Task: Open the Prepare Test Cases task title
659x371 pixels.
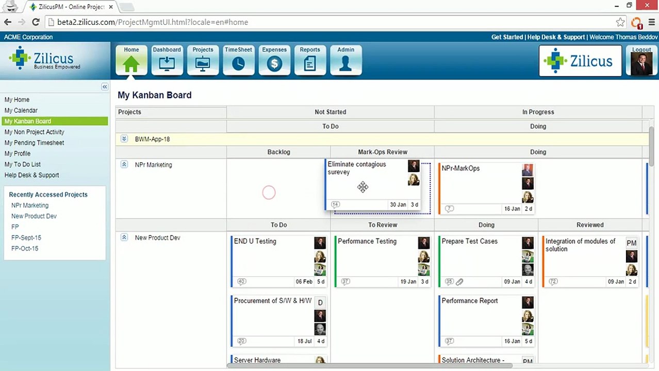Action: 469,241
